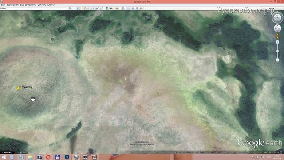Select the Ruler tool

123,8
